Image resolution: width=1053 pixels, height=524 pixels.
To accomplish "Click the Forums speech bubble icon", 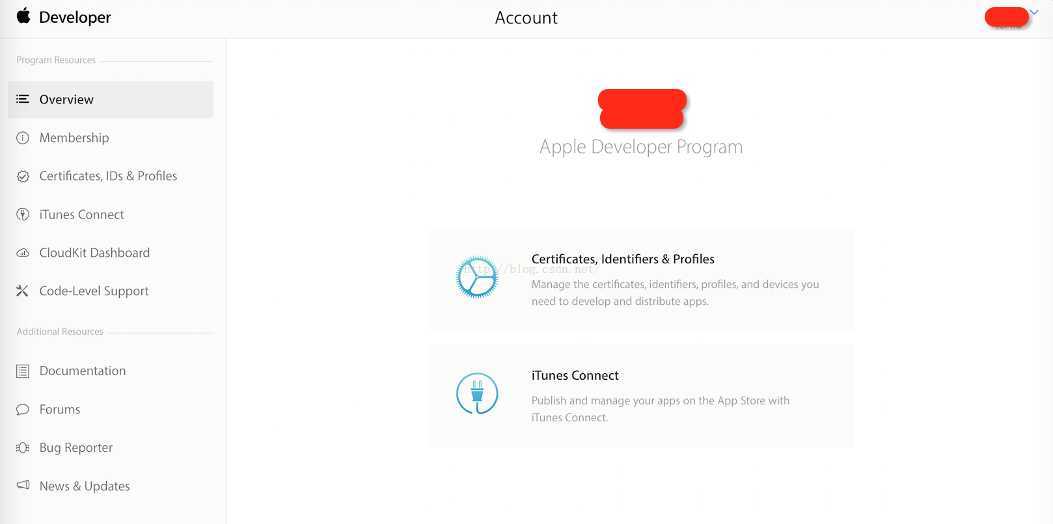I will click(x=23, y=410).
